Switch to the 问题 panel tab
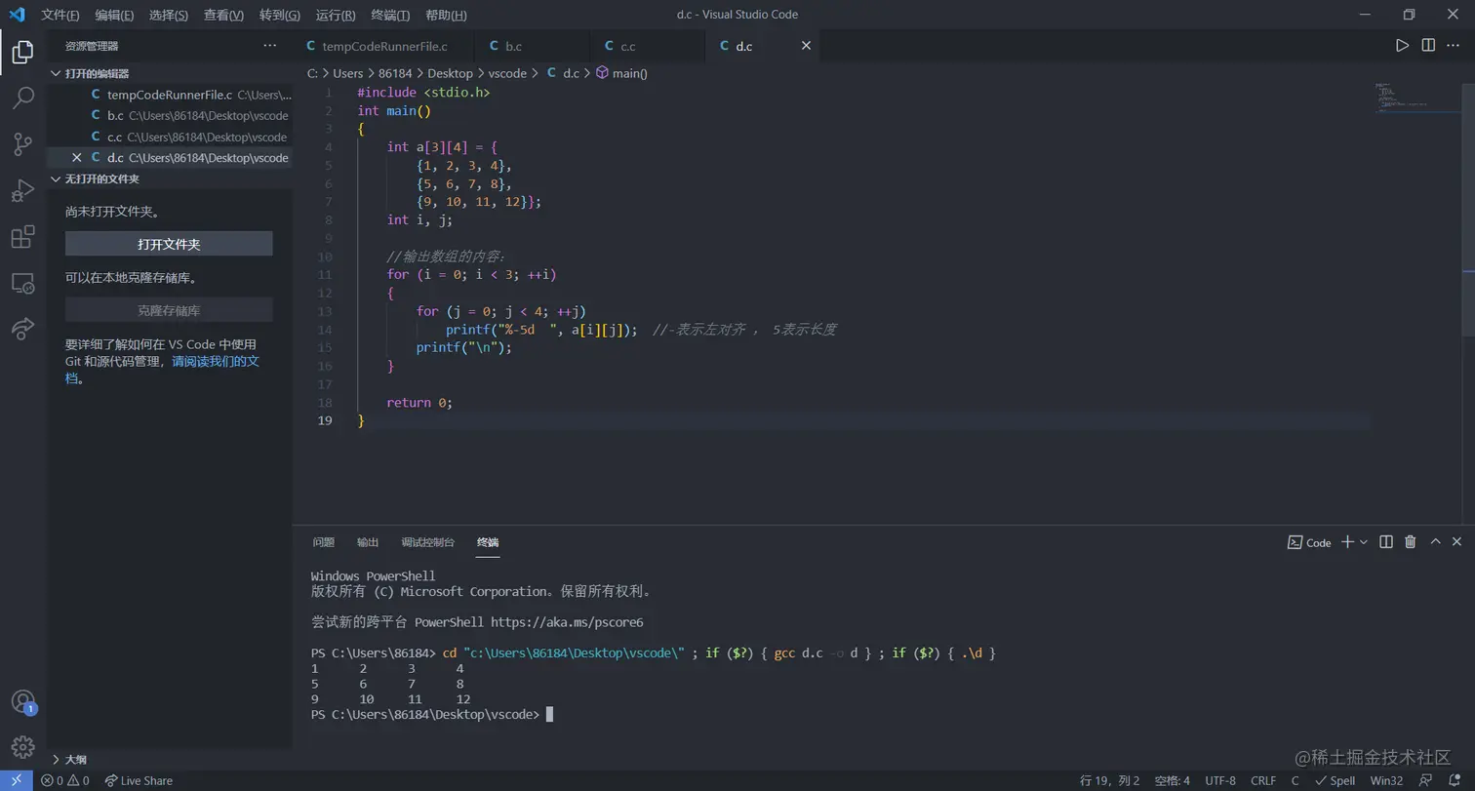This screenshot has height=791, width=1475. [324, 542]
